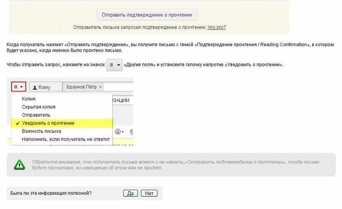342x209 pixels.
Task: Choose 'Напомнить, если получатель не ответит'
Action: 66,139
